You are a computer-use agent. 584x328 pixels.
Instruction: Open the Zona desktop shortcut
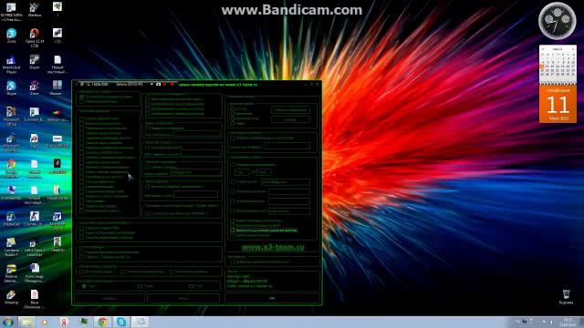pos(11,36)
